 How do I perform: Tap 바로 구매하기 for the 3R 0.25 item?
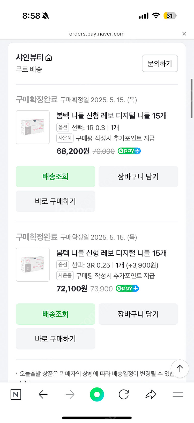pyautogui.click(x=55, y=339)
